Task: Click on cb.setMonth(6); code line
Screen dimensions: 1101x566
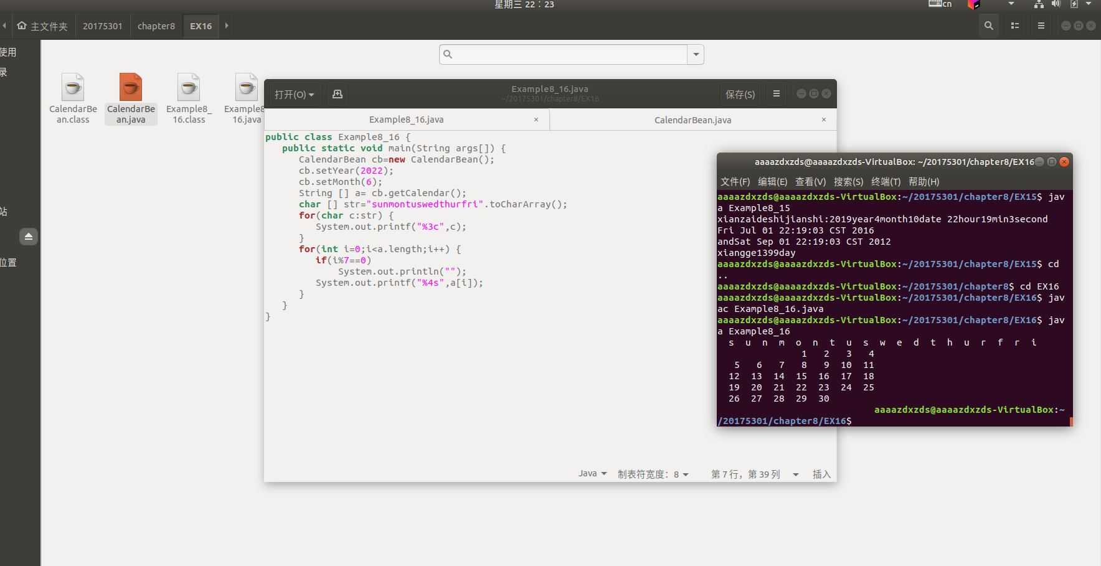Action: point(340,182)
